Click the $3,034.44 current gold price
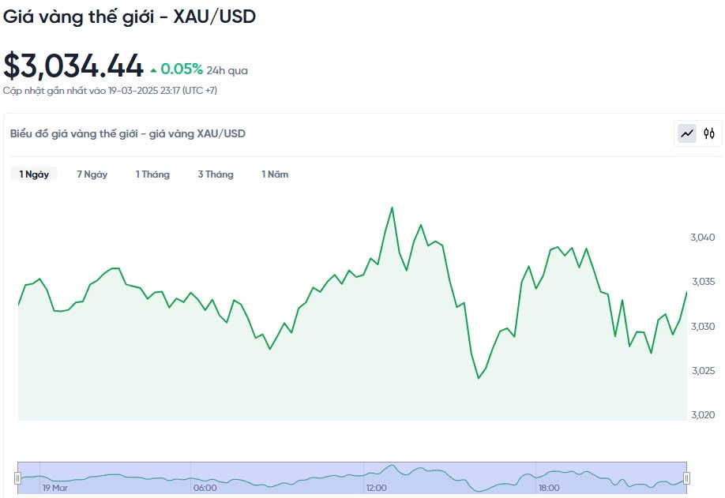This screenshot has height=498, width=725. click(x=73, y=66)
